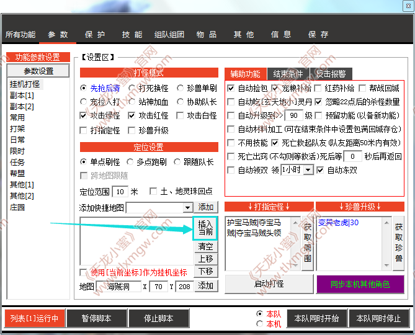Select 帮盟 in the sidebar list
415x335 pixels.
pos(17,173)
